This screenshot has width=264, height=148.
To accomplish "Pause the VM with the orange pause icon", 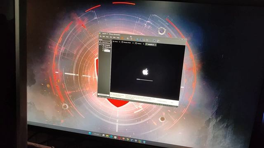I will [122, 38].
